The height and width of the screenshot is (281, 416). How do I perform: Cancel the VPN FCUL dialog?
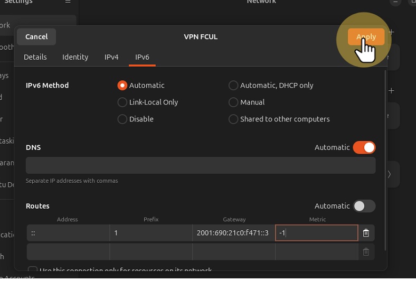point(36,37)
